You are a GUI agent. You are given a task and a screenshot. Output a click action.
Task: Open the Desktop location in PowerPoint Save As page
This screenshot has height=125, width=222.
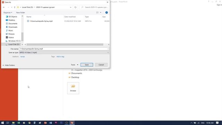(x=74, y=77)
